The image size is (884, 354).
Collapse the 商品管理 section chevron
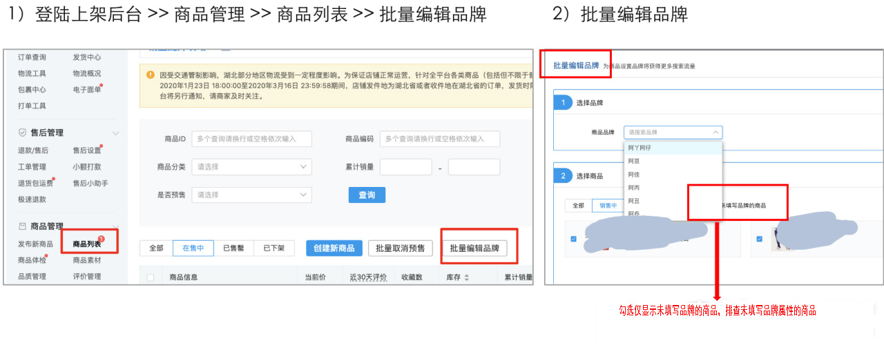115,226
